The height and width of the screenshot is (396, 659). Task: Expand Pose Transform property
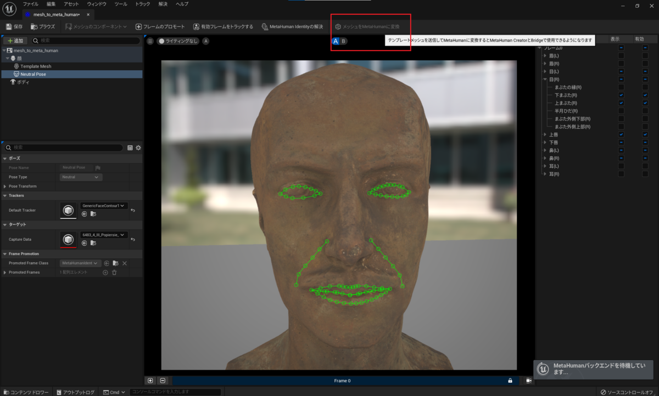click(x=5, y=186)
